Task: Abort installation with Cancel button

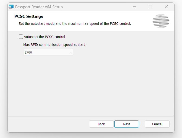Action: [157, 124]
